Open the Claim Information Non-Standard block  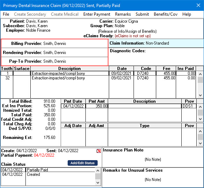156,43
